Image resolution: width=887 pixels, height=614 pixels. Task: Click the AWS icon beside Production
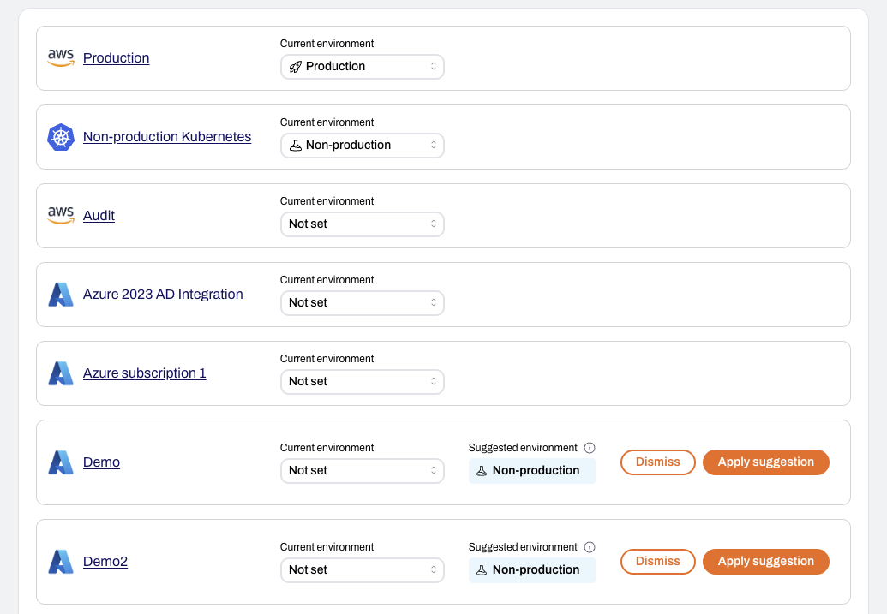point(60,57)
